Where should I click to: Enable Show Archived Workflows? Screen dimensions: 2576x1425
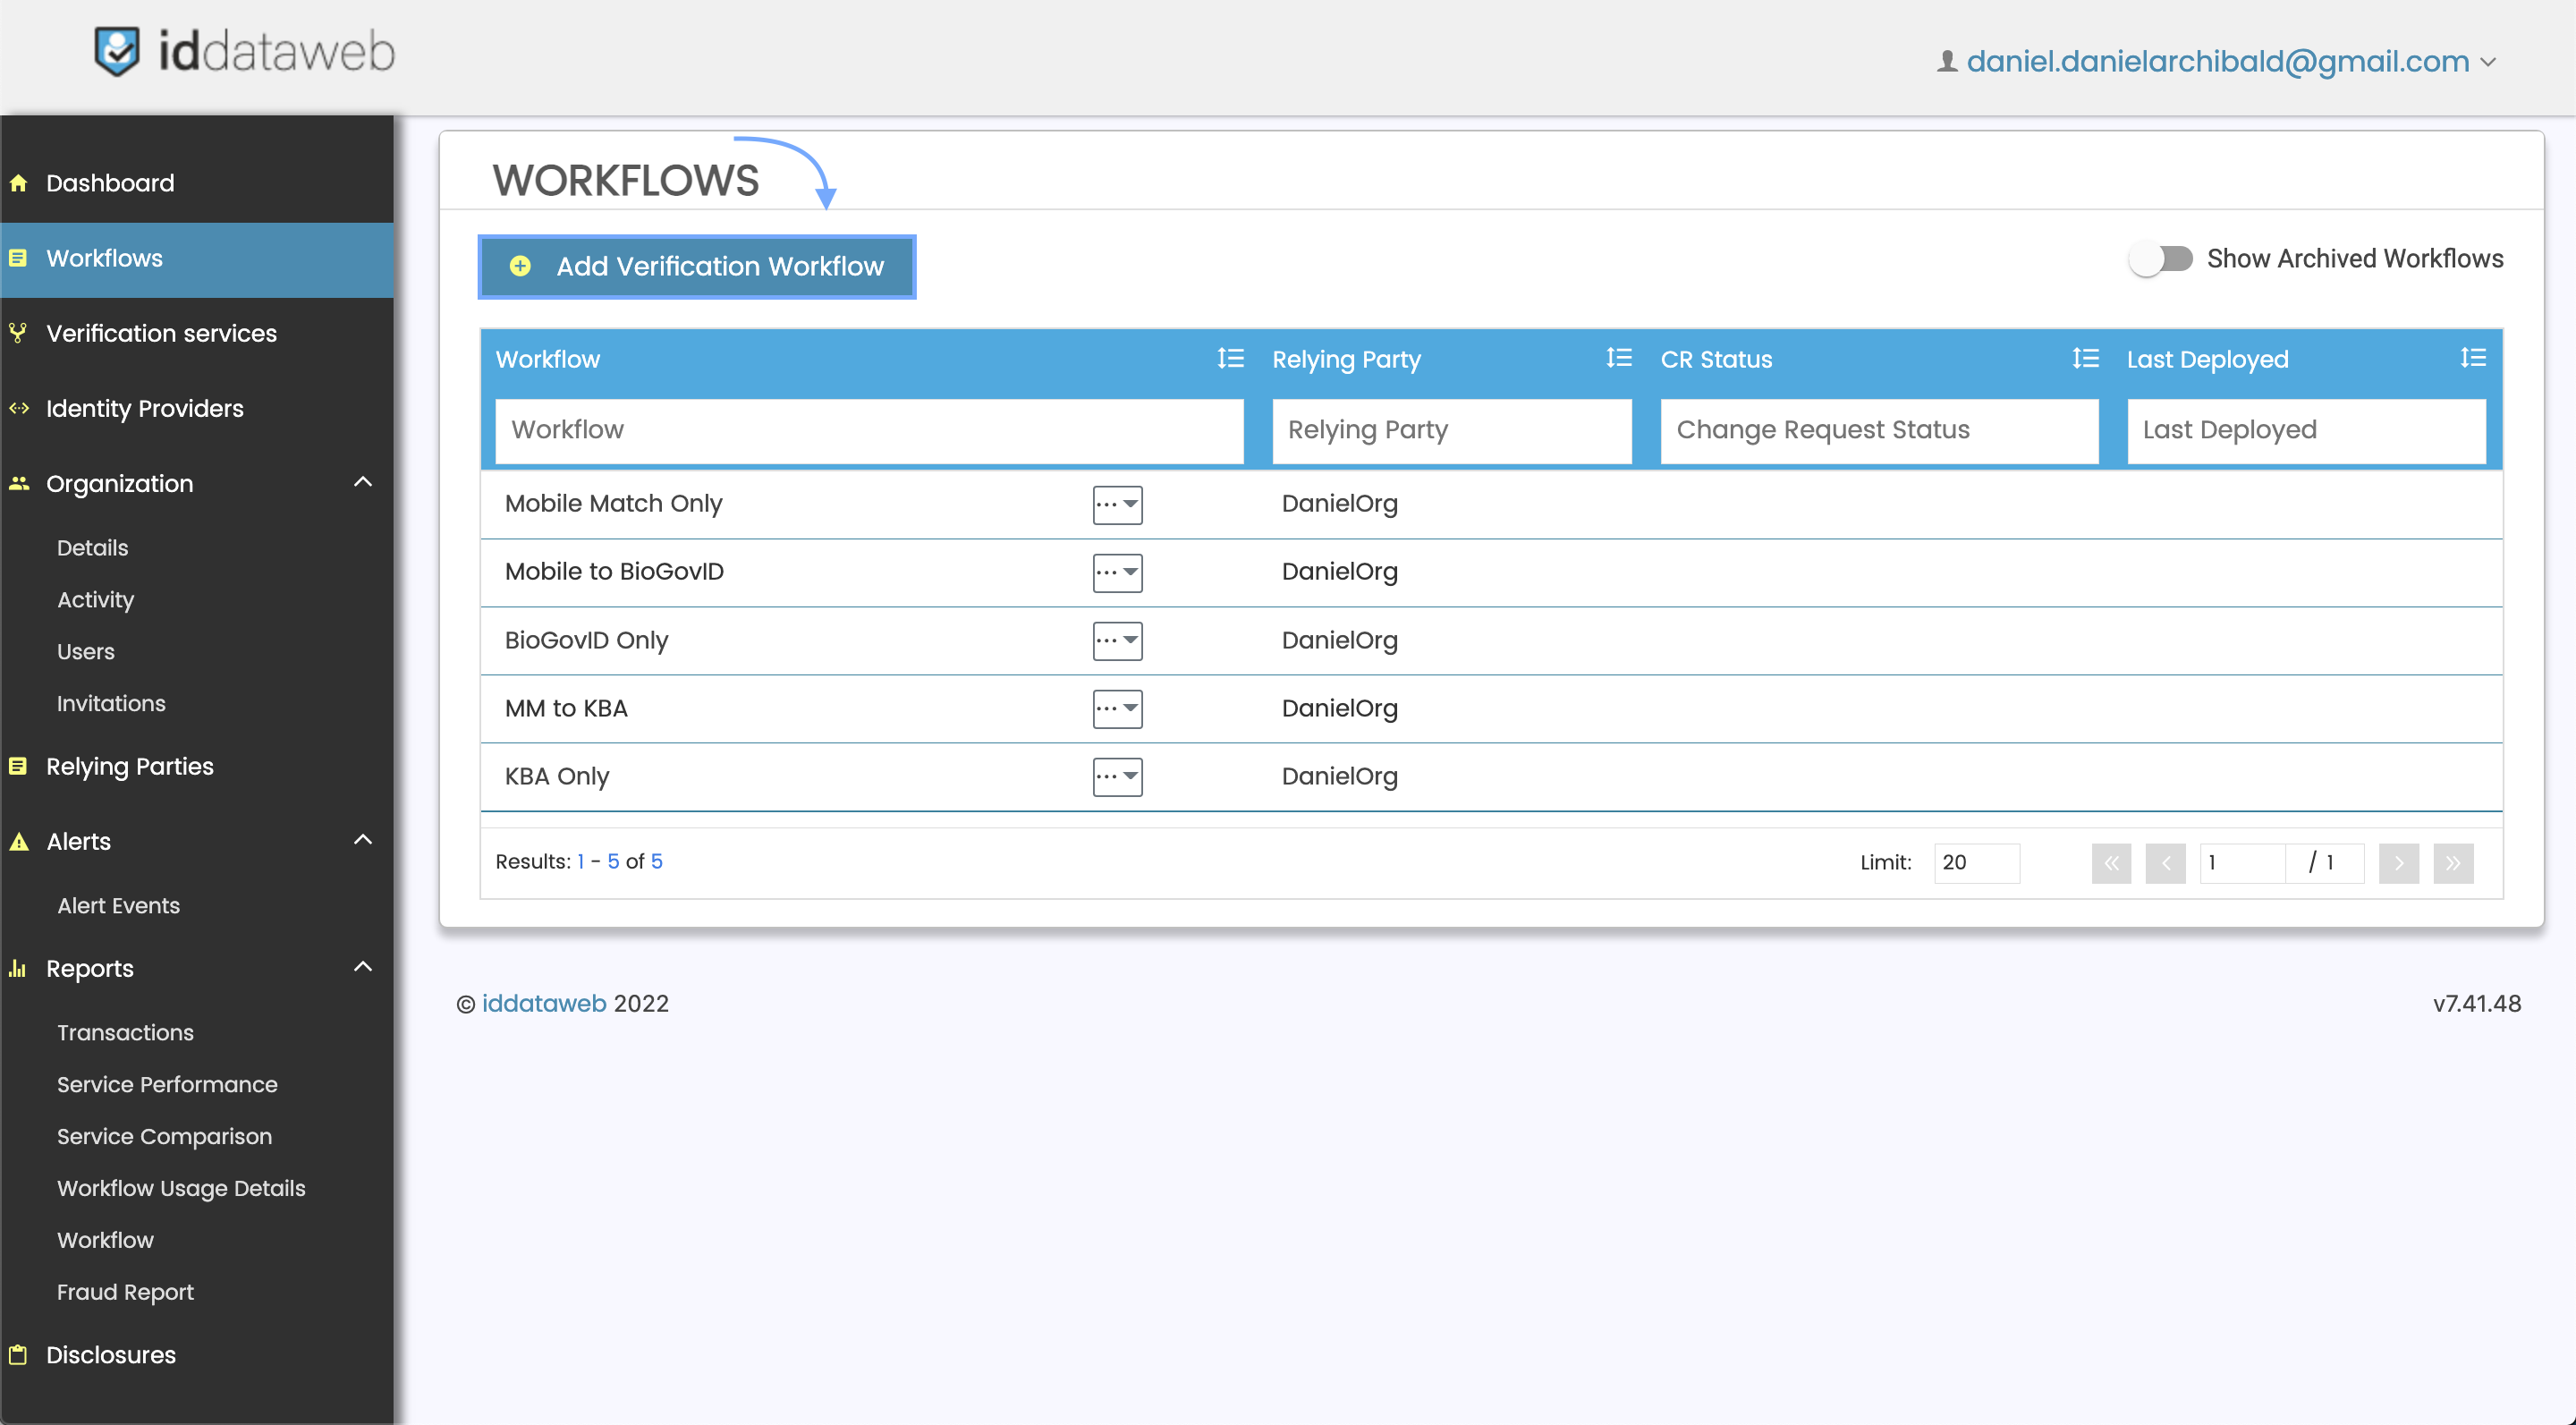(x=2162, y=258)
